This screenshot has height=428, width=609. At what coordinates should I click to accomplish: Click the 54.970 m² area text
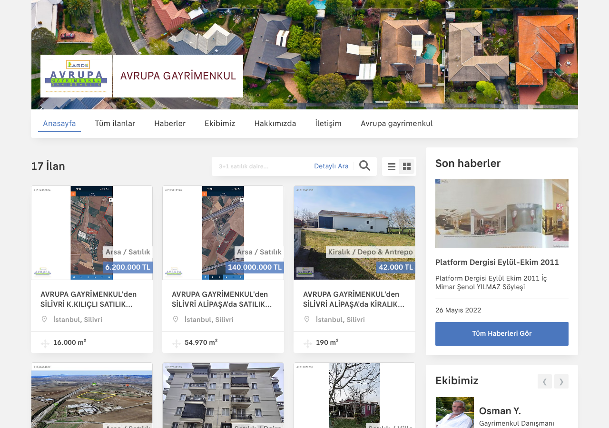pos(201,342)
